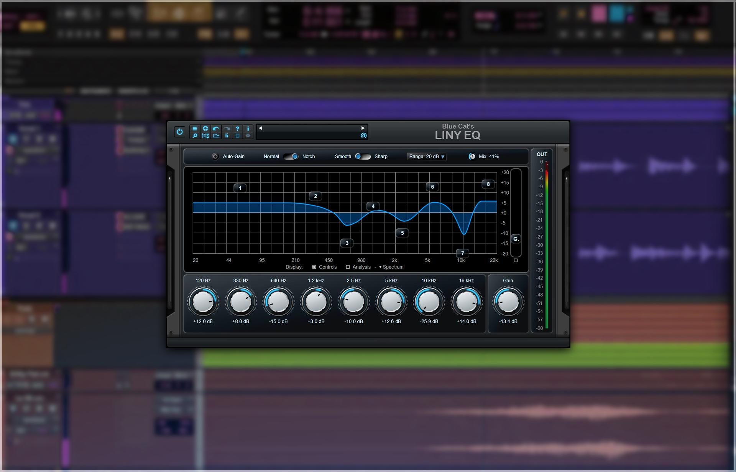Select band handle 3 on the graph
736x472 pixels.
[x=347, y=243]
